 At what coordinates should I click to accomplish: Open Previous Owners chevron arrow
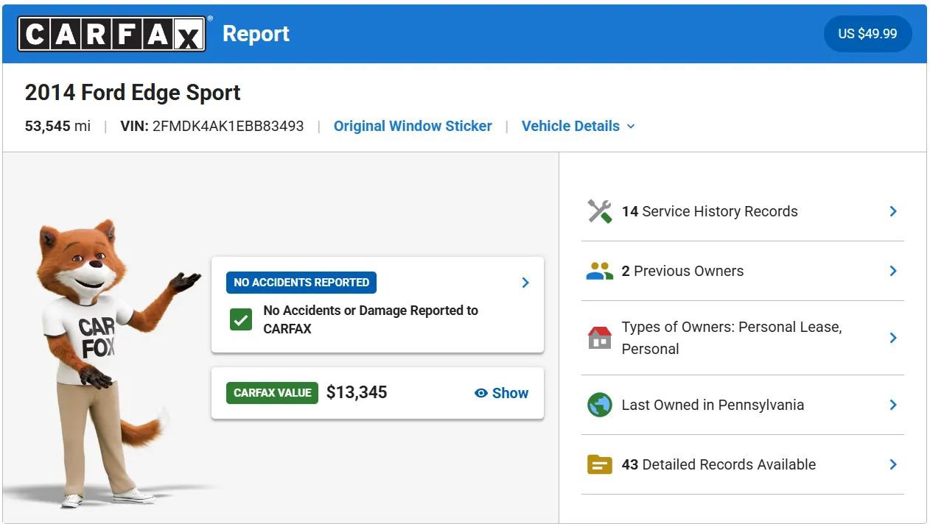pos(893,271)
